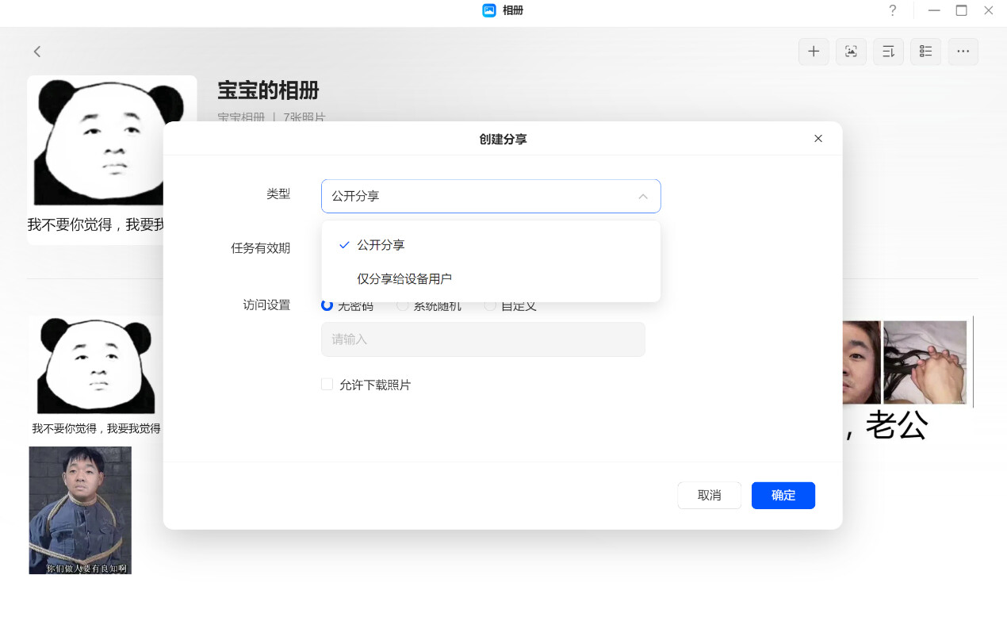The width and height of the screenshot is (1007, 617).
Task: Click the 请输入 password input field
Action: point(482,339)
